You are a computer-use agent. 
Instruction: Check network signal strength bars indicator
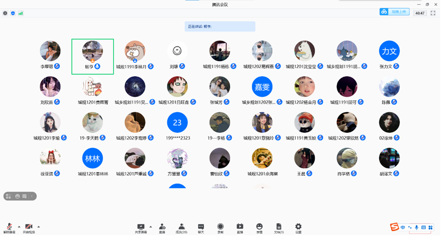pos(21,13)
